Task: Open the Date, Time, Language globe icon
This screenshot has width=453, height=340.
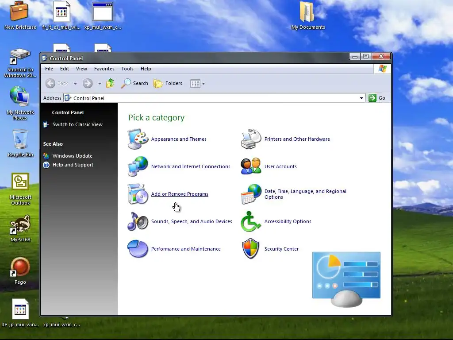Action: 251,194
